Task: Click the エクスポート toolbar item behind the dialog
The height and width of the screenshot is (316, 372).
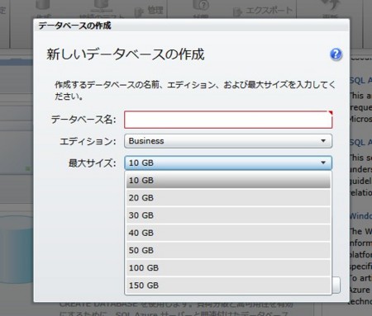Action: tap(263, 11)
